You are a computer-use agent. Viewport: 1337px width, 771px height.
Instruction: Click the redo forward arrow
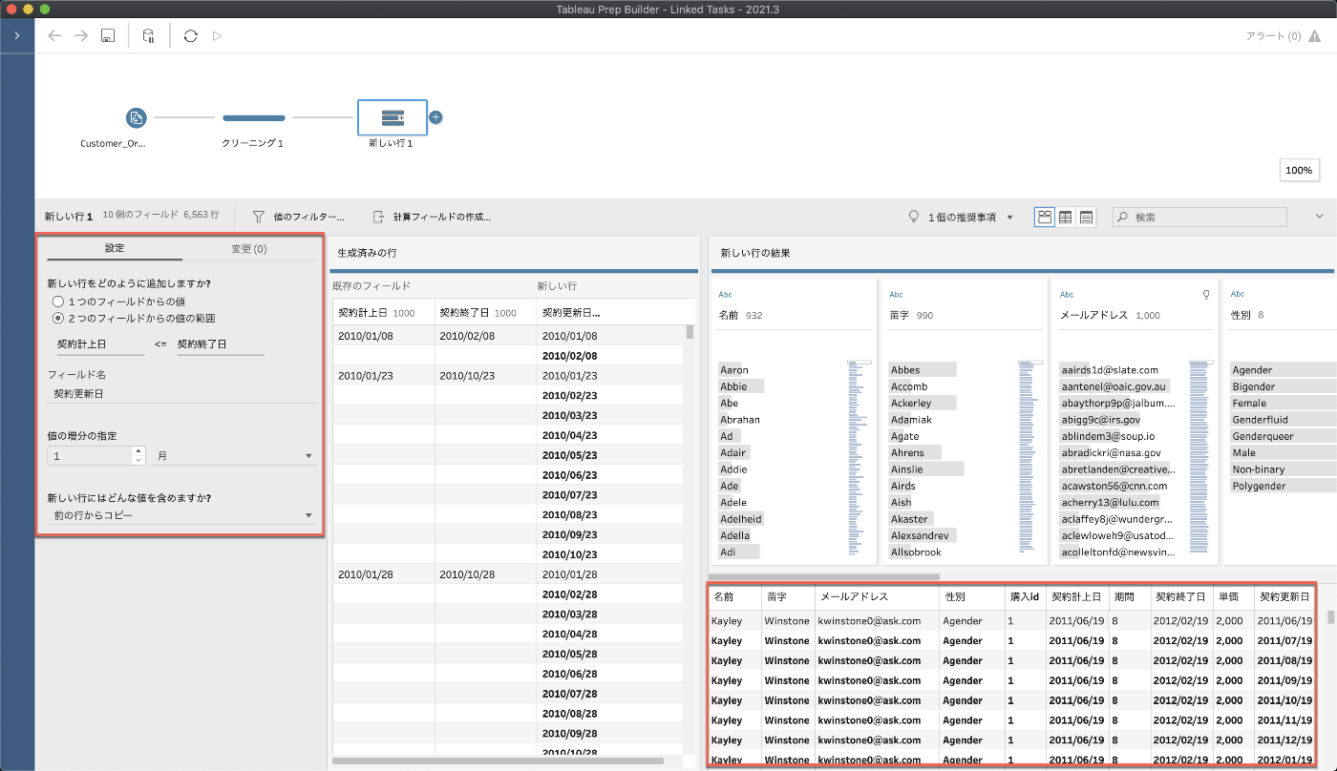coord(81,35)
